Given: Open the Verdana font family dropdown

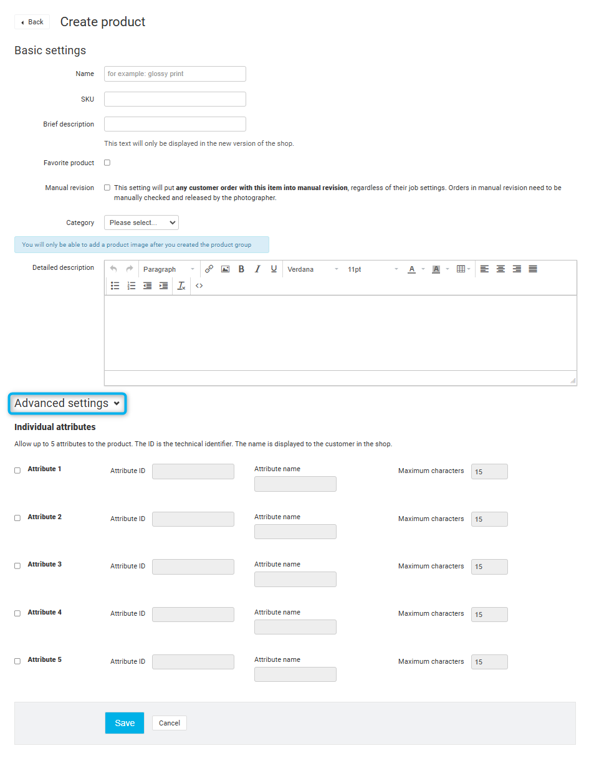Looking at the screenshot, I should [313, 269].
